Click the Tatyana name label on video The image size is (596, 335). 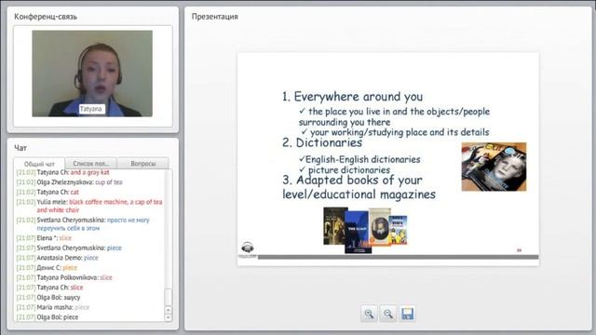tap(91, 109)
